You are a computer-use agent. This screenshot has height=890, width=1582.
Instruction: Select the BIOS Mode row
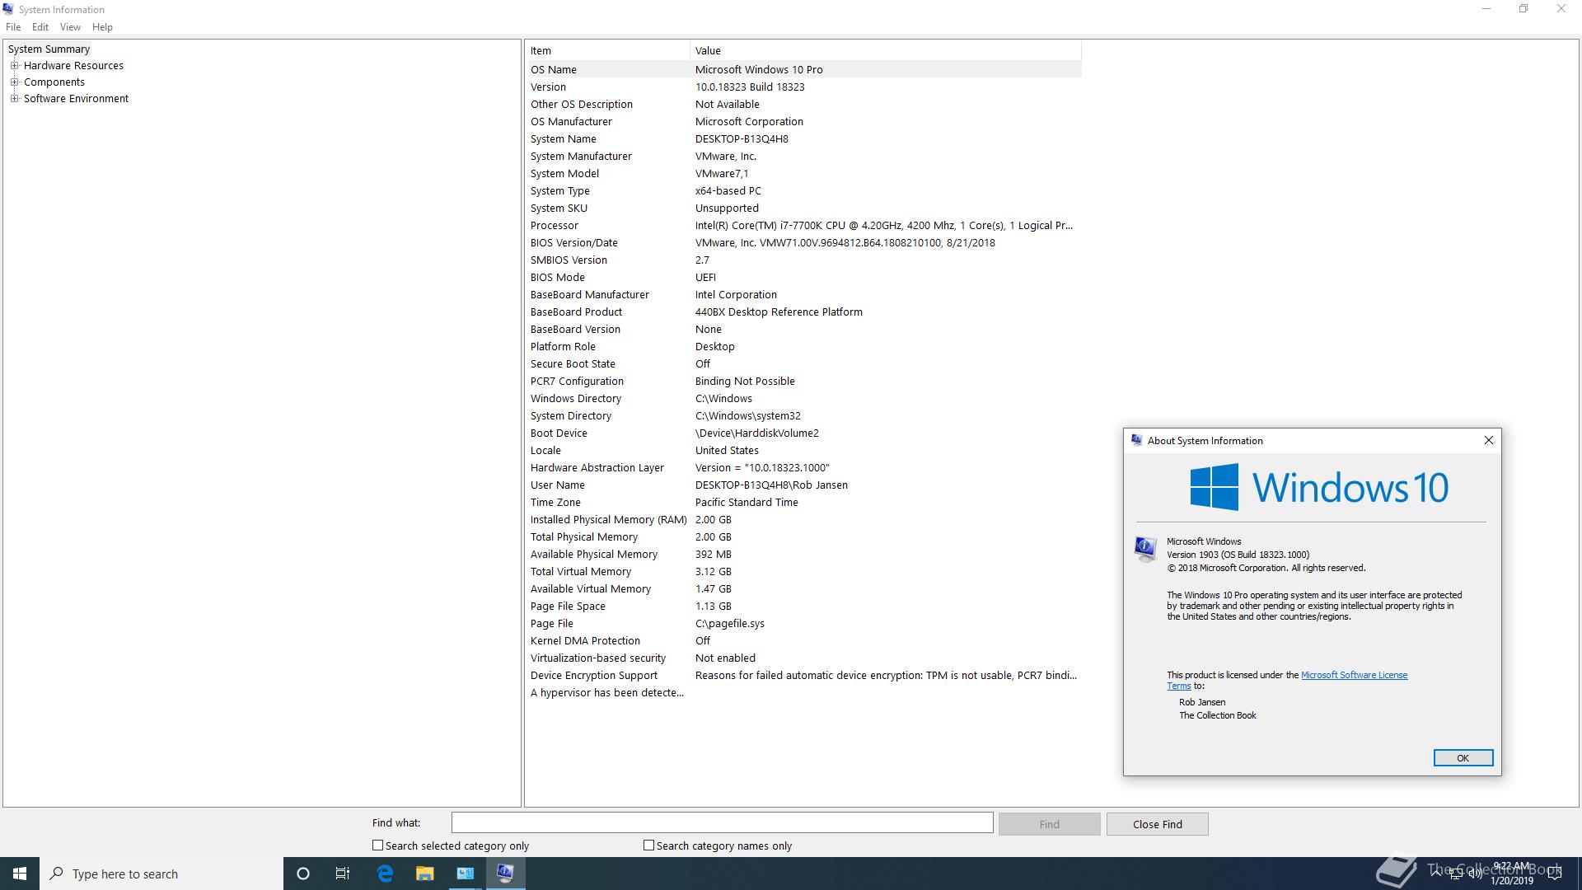[804, 277]
